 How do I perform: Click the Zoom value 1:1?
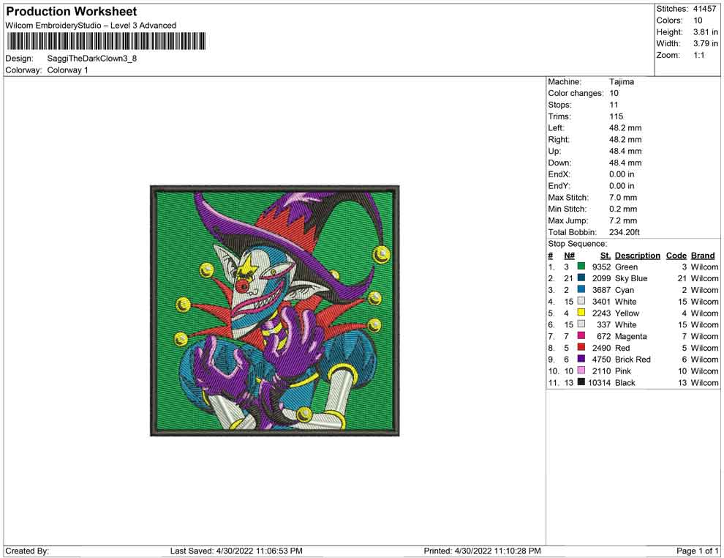tap(698, 55)
